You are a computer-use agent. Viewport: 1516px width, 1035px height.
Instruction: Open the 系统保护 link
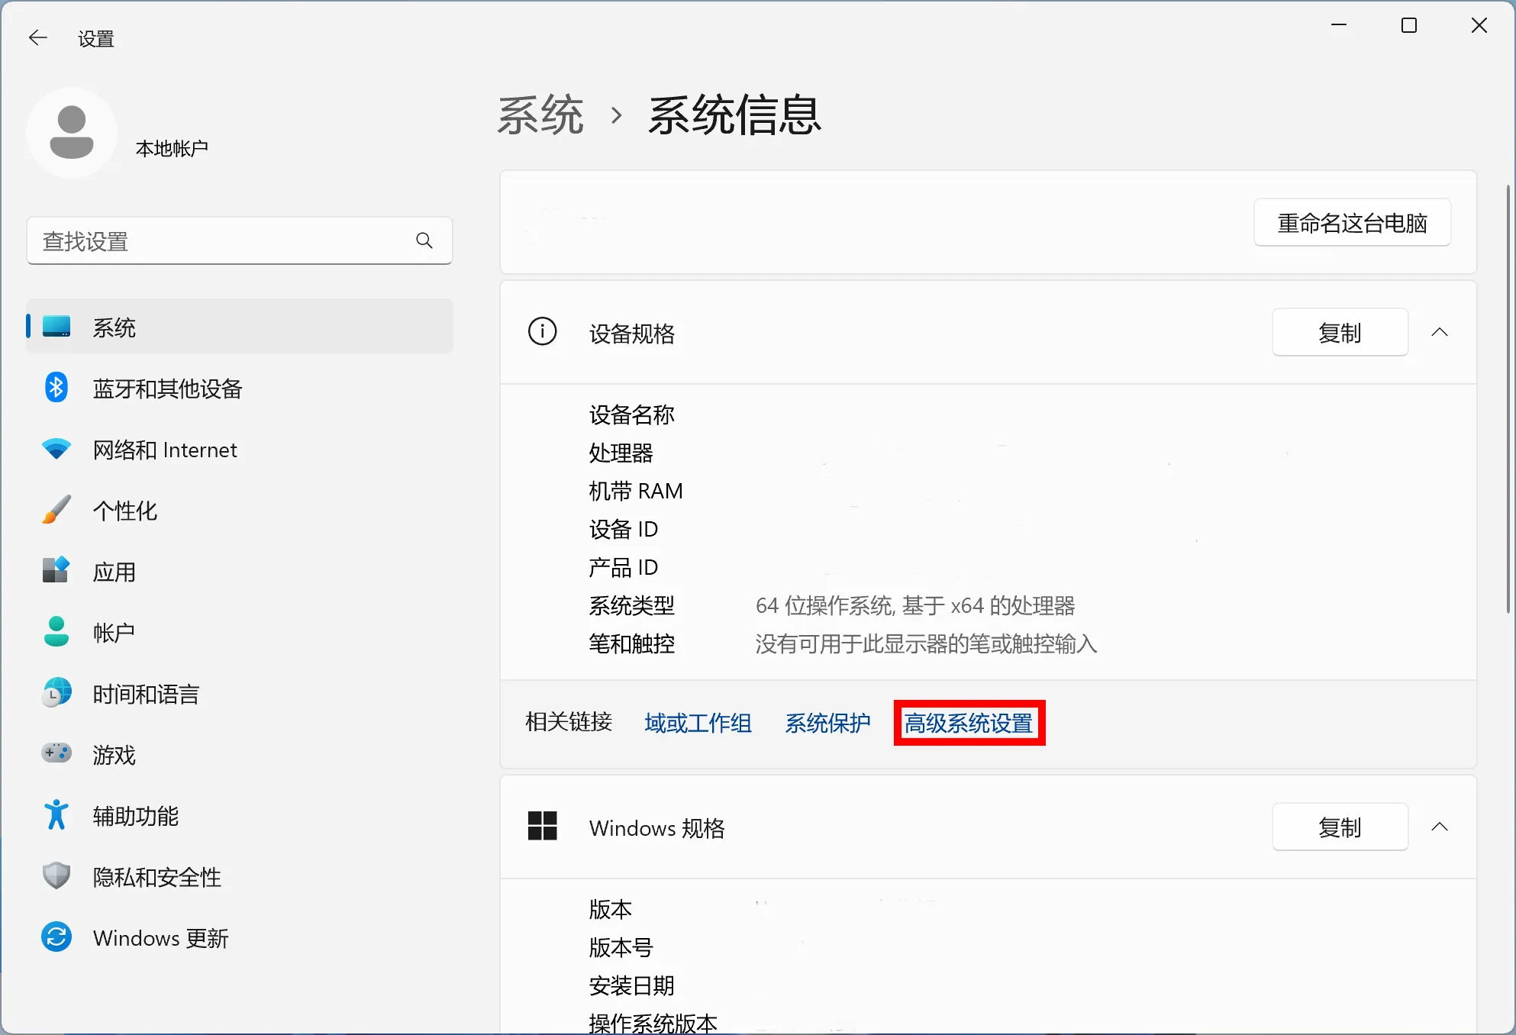(827, 723)
